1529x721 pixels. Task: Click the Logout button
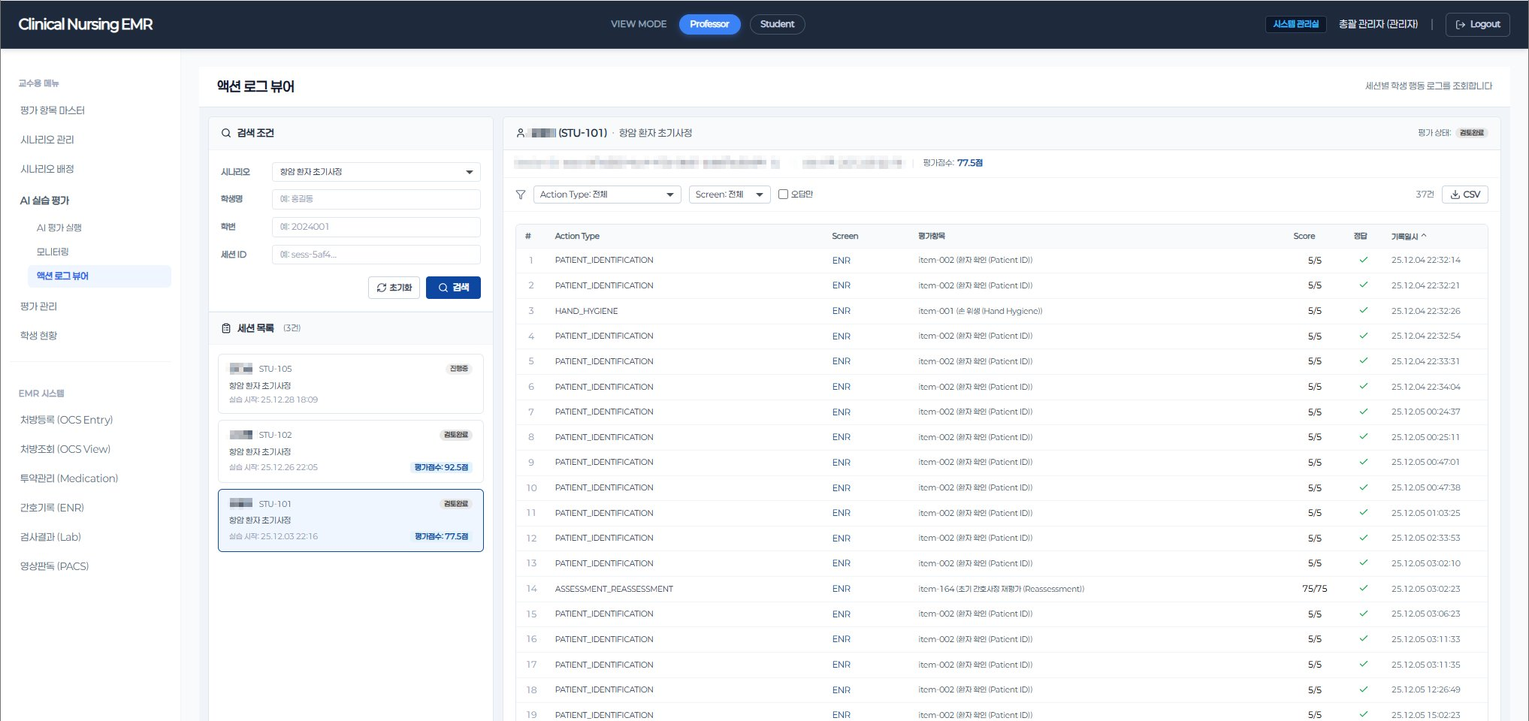[x=1477, y=24]
